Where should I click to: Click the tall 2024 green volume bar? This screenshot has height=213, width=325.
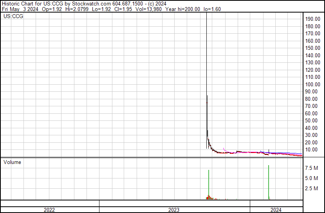(x=269, y=182)
